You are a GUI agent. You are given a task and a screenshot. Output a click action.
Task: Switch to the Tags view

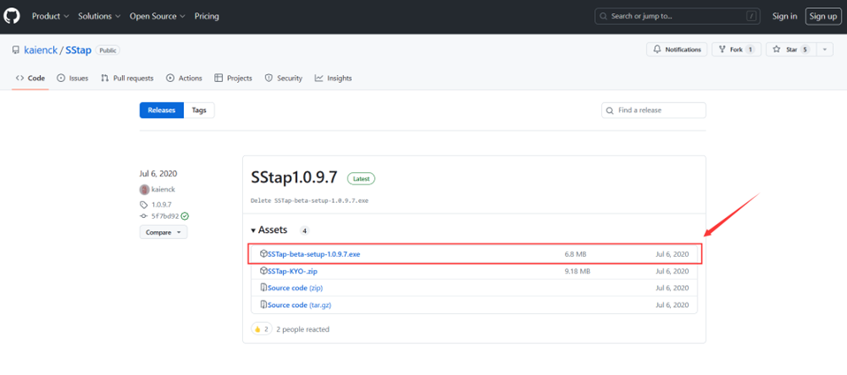[x=199, y=110]
